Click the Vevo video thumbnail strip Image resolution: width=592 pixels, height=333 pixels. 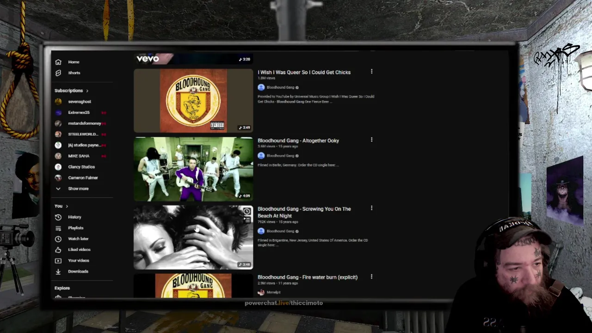point(193,59)
